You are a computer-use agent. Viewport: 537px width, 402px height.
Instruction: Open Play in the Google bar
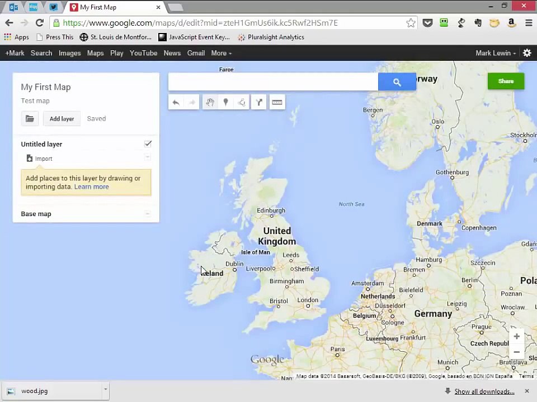(x=116, y=53)
